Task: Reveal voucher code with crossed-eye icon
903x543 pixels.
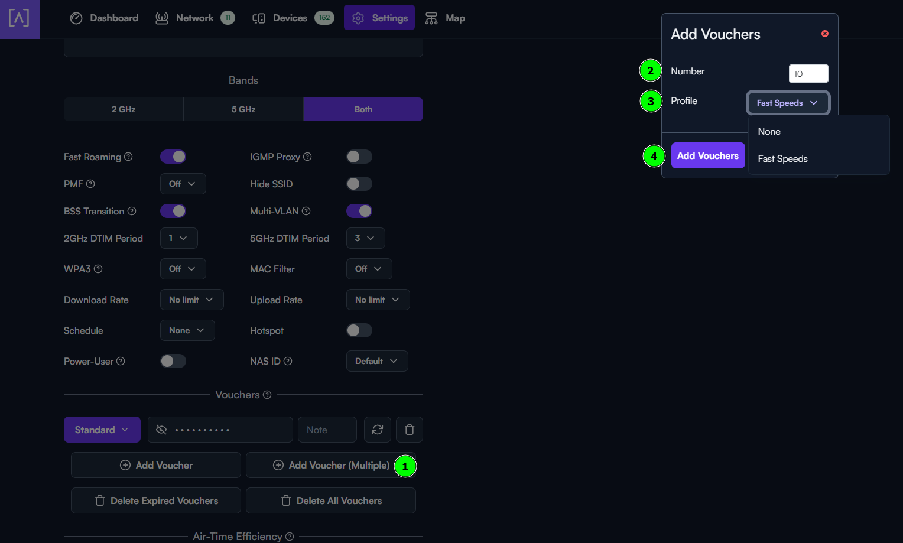Action: 161,430
